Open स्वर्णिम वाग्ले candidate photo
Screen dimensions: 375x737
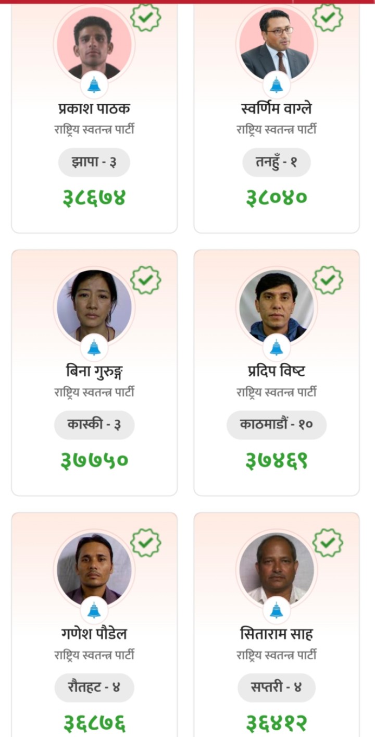pyautogui.click(x=277, y=44)
